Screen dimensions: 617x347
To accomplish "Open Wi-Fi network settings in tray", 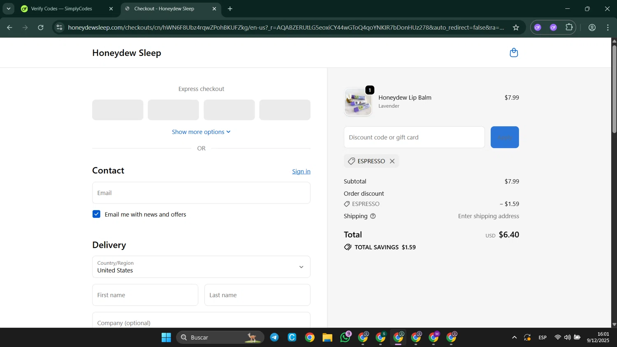I will point(558,338).
